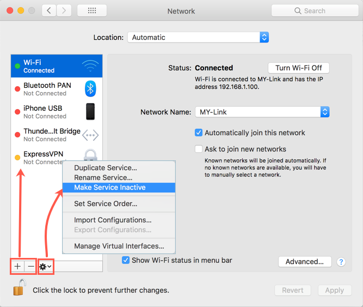
Task: Go back with the left arrow
Action: tap(50, 10)
